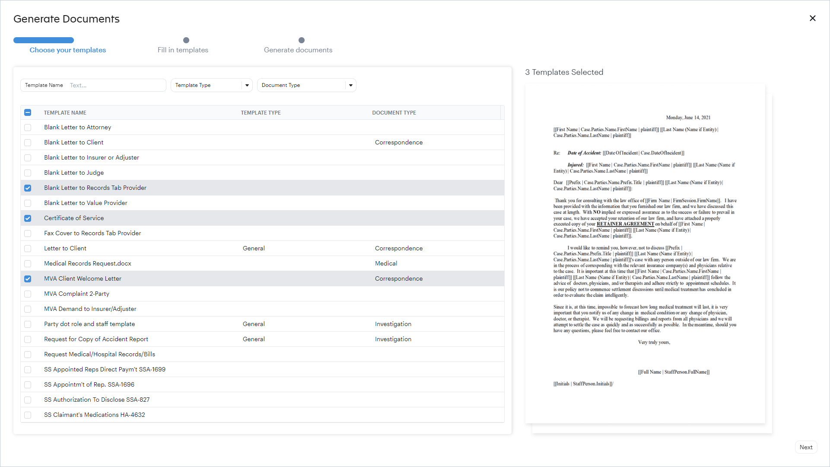Click 'Correspondence' in MVA Client Welcome Letter row
This screenshot has height=467, width=830.
(399, 278)
